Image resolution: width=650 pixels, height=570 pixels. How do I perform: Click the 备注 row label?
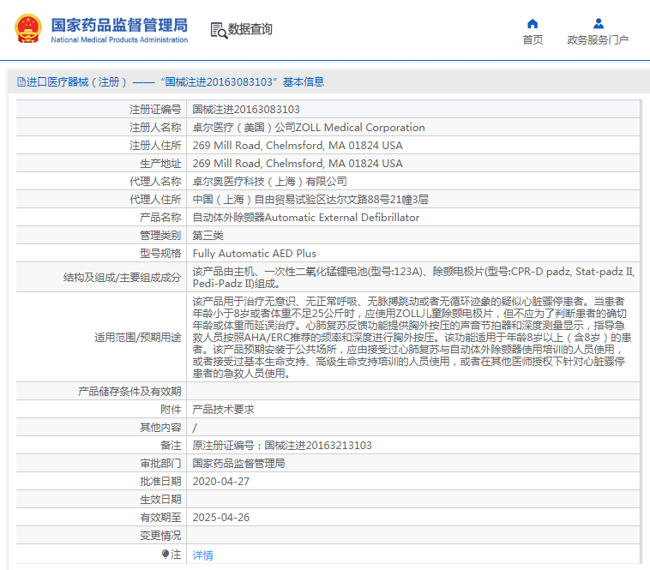coord(172,446)
